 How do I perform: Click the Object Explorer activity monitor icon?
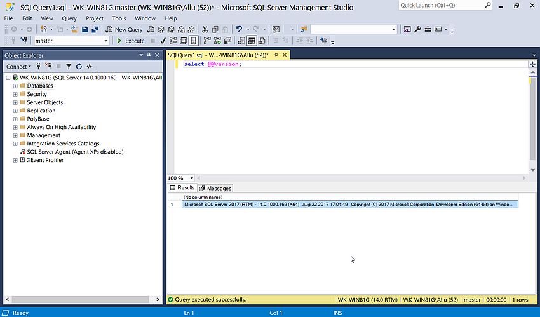[89, 67]
